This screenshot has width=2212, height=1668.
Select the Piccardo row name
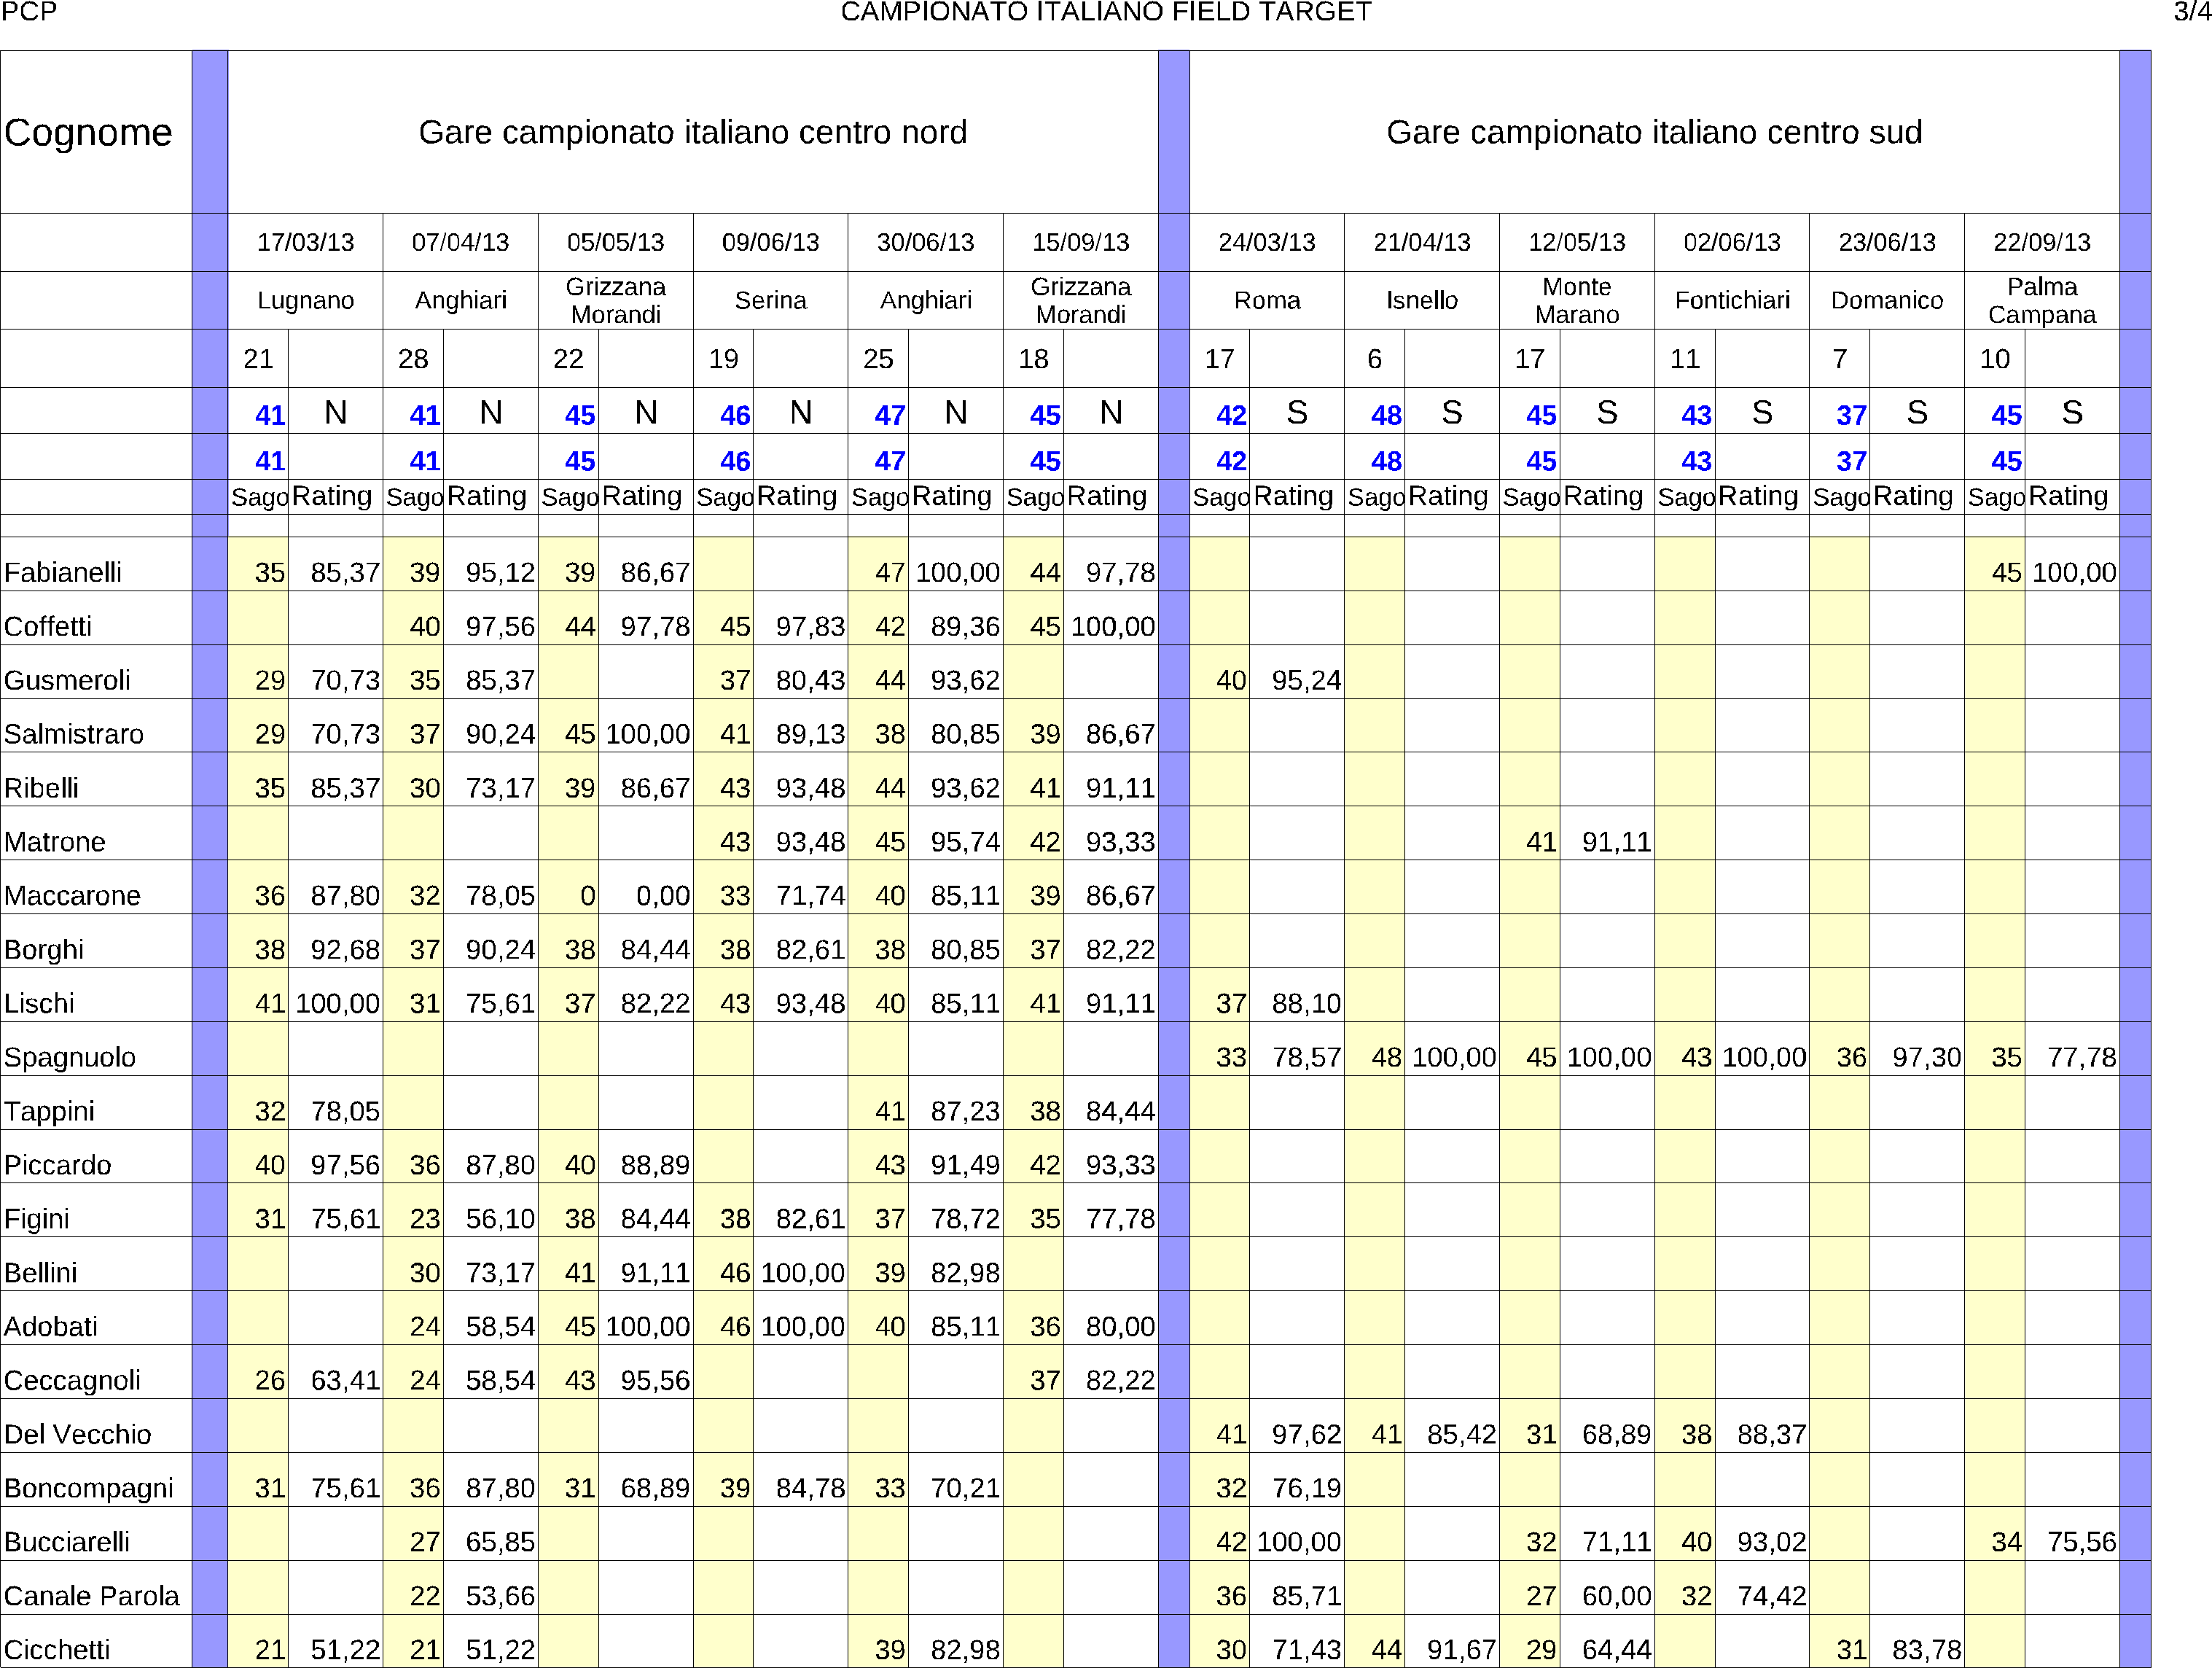pyautogui.click(x=57, y=1165)
